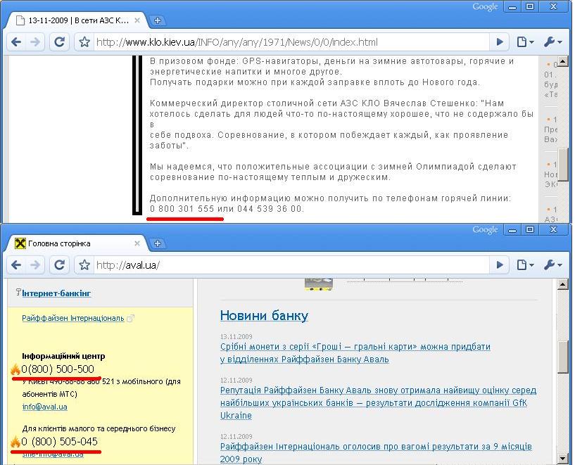Bookmark aval.ua page with star icon

(x=84, y=265)
